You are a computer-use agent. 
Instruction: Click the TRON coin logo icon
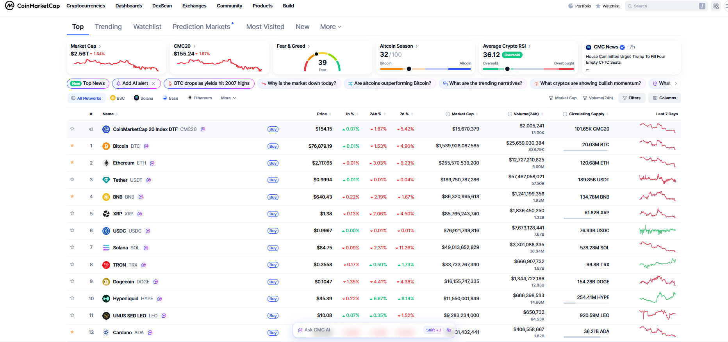[x=106, y=265]
